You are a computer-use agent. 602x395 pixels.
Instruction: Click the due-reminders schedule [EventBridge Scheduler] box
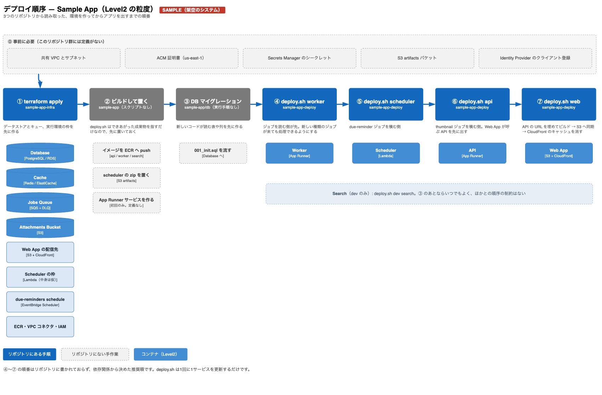click(40, 302)
